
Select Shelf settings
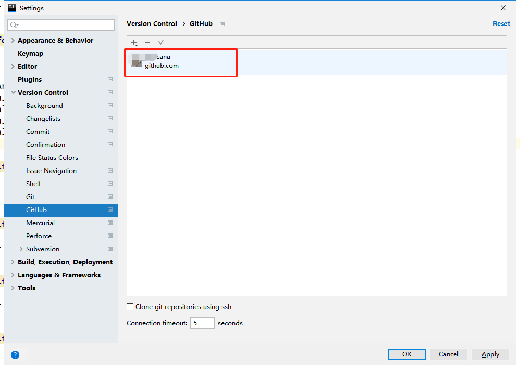33,184
